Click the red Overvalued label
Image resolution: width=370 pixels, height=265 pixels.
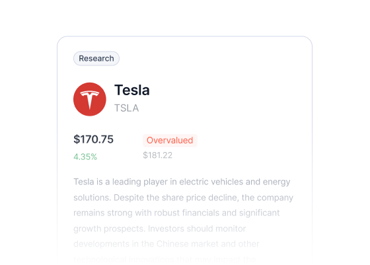(170, 140)
